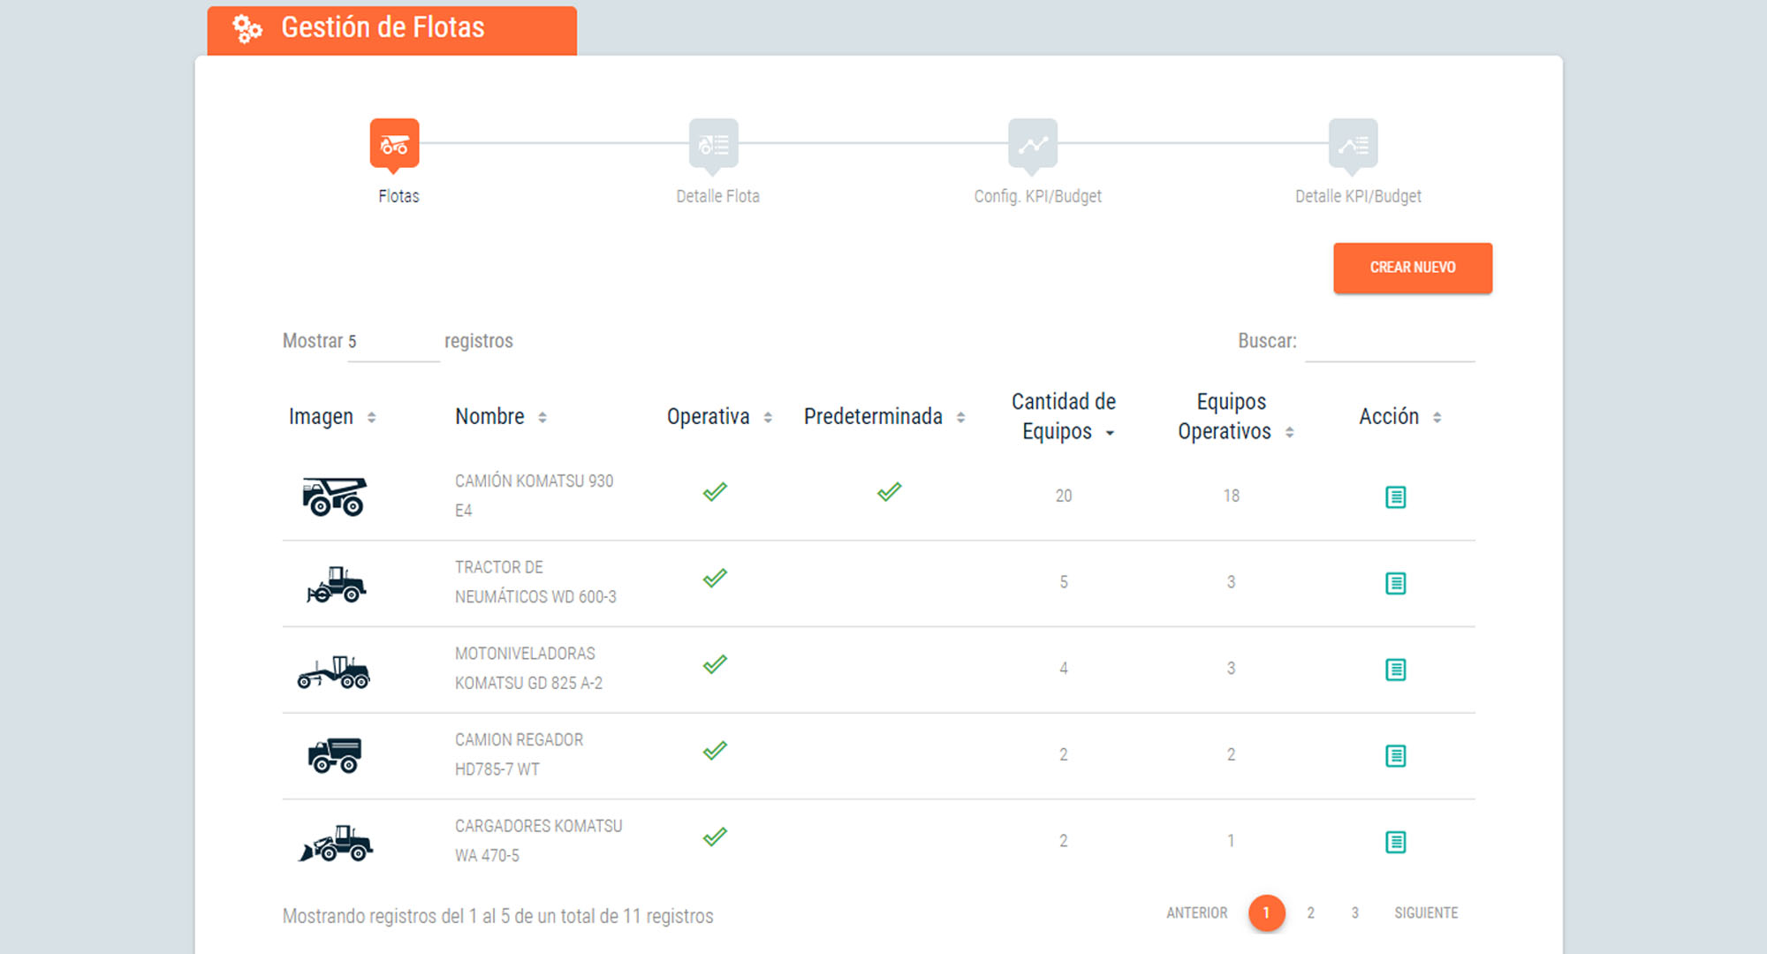Viewport: 1767px width, 954px height.
Task: Click Predeterminada checkmark for Camión Komatsu 930 E4
Action: pos(890,492)
